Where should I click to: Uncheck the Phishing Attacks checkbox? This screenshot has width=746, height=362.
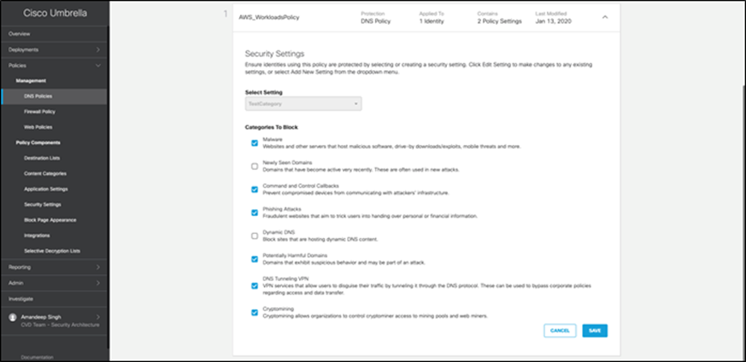pyautogui.click(x=255, y=213)
